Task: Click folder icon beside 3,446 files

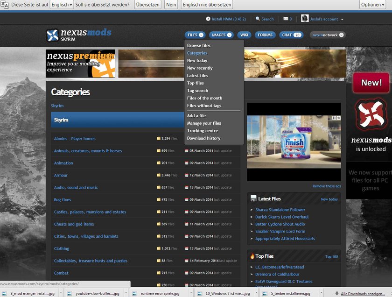Action: click(x=159, y=175)
